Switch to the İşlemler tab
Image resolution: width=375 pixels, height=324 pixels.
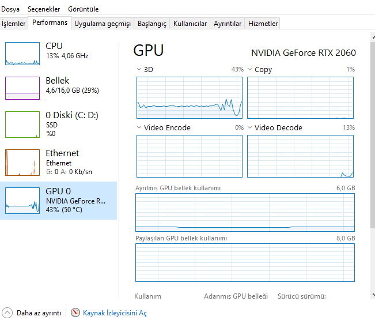click(x=14, y=24)
